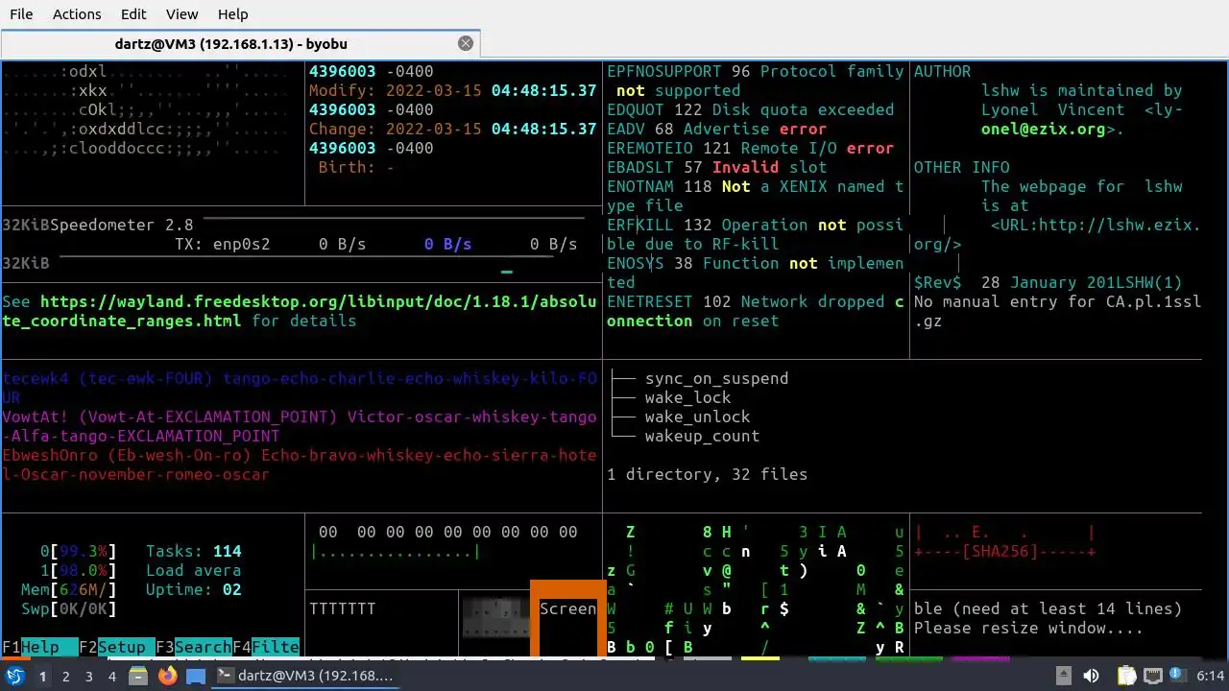Click the CPU 1 usage meter
Viewport: 1229px width, 691px height.
[79, 570]
